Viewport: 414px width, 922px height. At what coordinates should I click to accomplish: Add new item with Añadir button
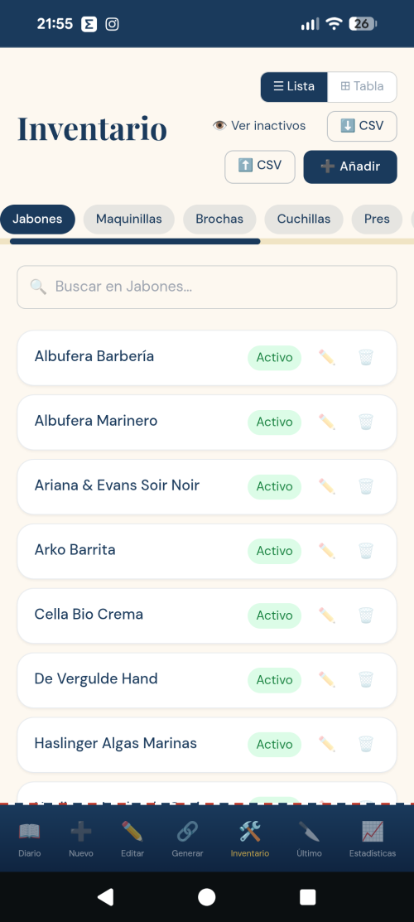point(350,167)
